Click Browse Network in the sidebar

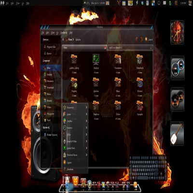[51, 135]
